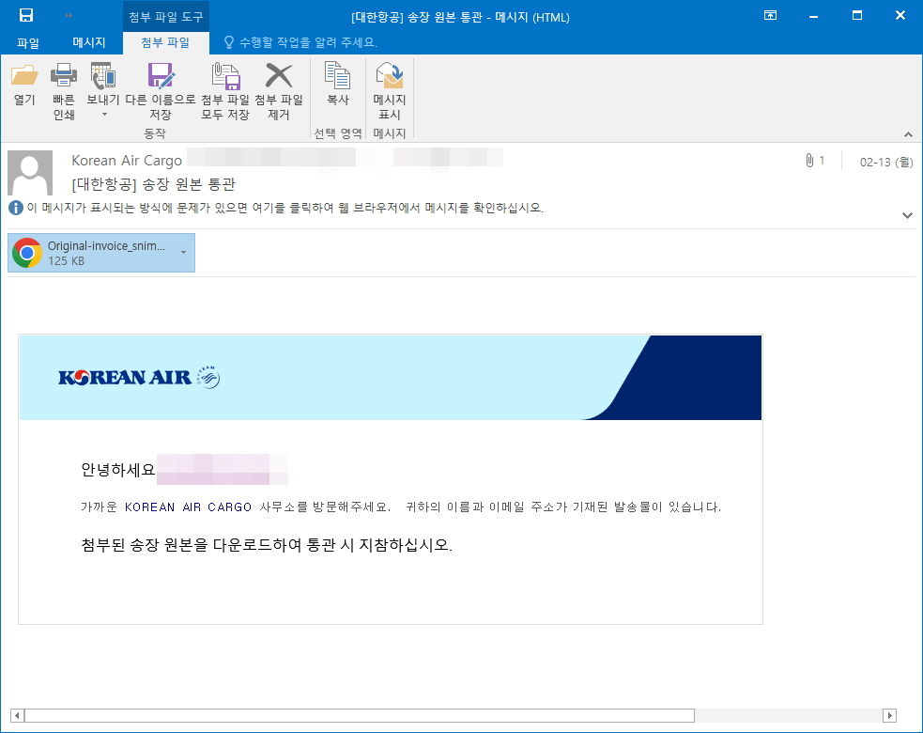Click the sender name Korean Air Cargo

[x=127, y=161]
